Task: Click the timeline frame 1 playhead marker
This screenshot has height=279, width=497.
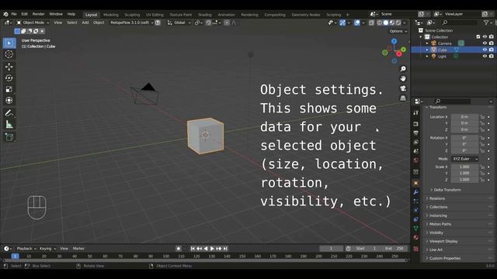Action: pos(15,257)
